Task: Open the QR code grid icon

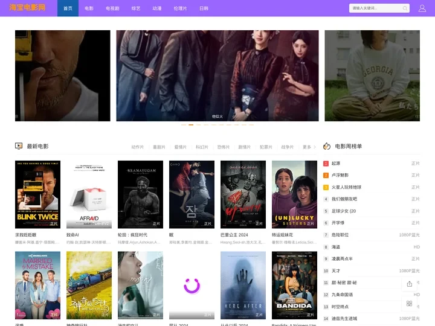Action: click(x=409, y=303)
